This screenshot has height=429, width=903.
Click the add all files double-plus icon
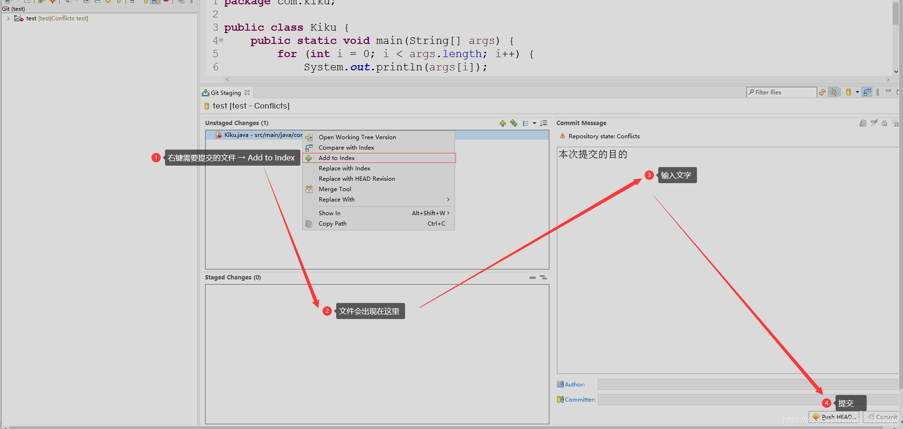tap(514, 123)
